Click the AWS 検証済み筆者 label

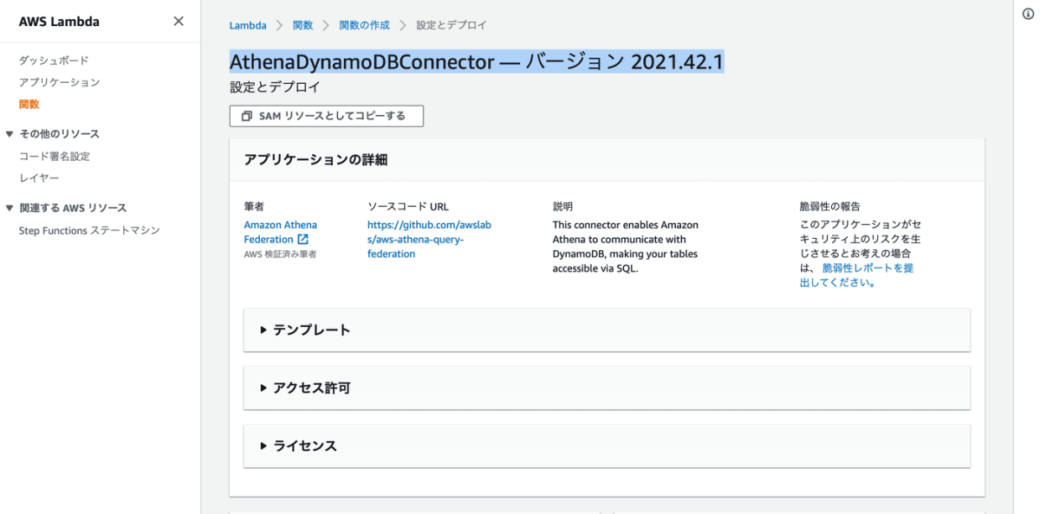[x=280, y=254]
